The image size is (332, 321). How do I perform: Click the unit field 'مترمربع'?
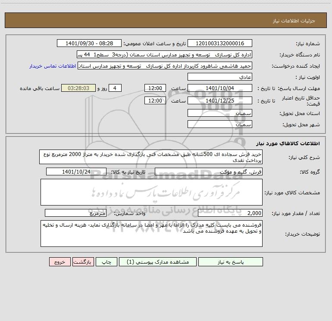coord(75,213)
